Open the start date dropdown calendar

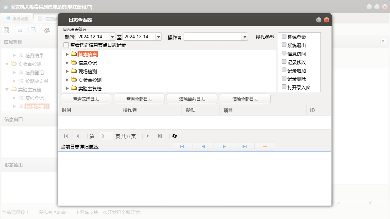coord(112,37)
